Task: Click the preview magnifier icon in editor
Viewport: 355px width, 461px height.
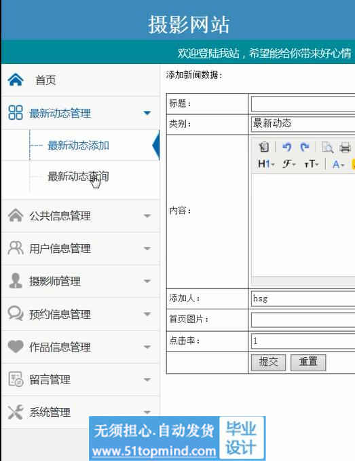Action: pos(327,147)
